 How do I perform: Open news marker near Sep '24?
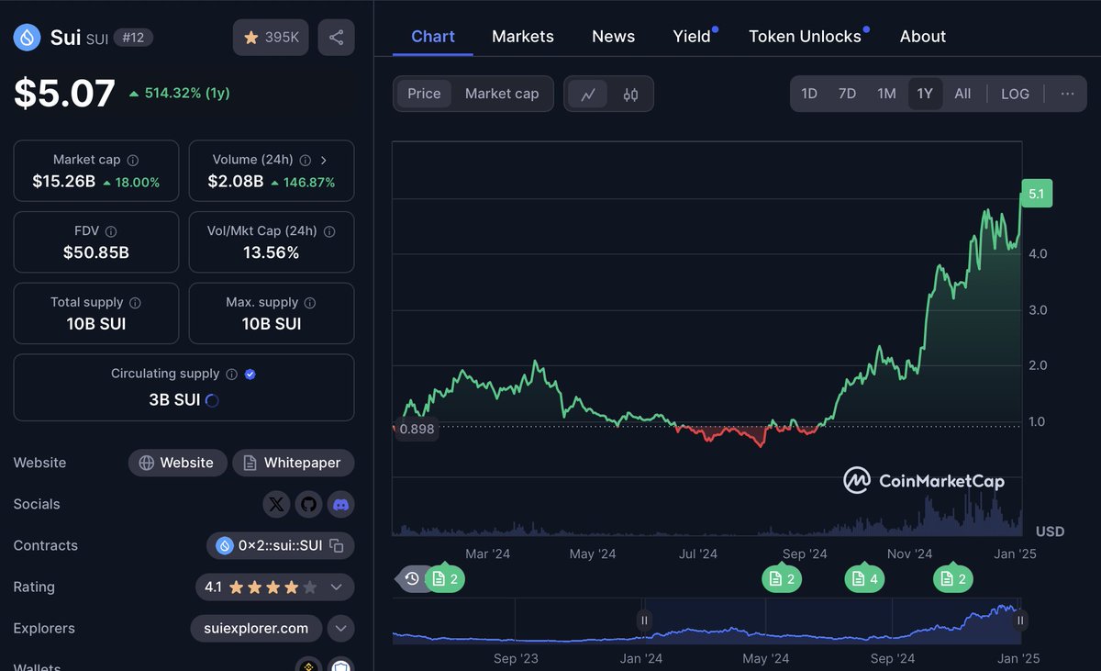coord(783,578)
